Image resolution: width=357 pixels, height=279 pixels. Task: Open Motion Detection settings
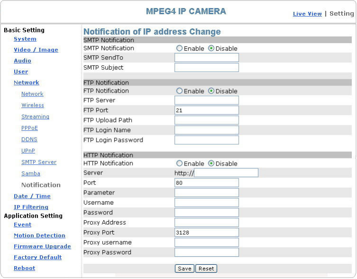[39, 235]
